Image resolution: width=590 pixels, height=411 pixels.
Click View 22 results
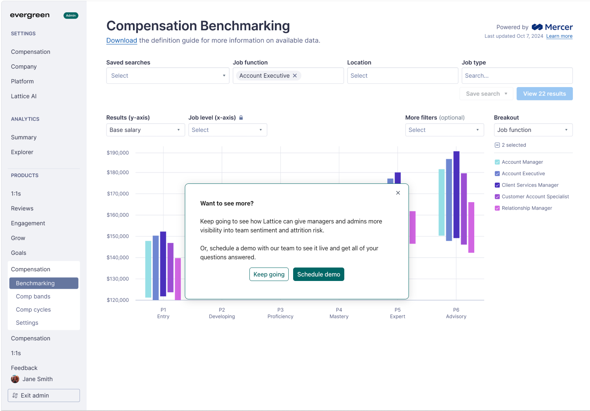[544, 94]
